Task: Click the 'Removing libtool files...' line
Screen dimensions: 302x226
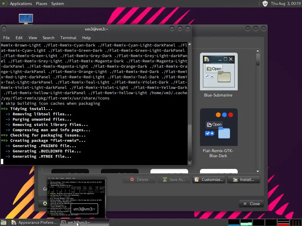Action: tap(42, 114)
